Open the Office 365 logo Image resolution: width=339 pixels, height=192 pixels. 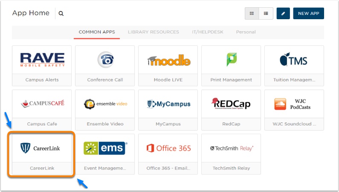pos(168,148)
